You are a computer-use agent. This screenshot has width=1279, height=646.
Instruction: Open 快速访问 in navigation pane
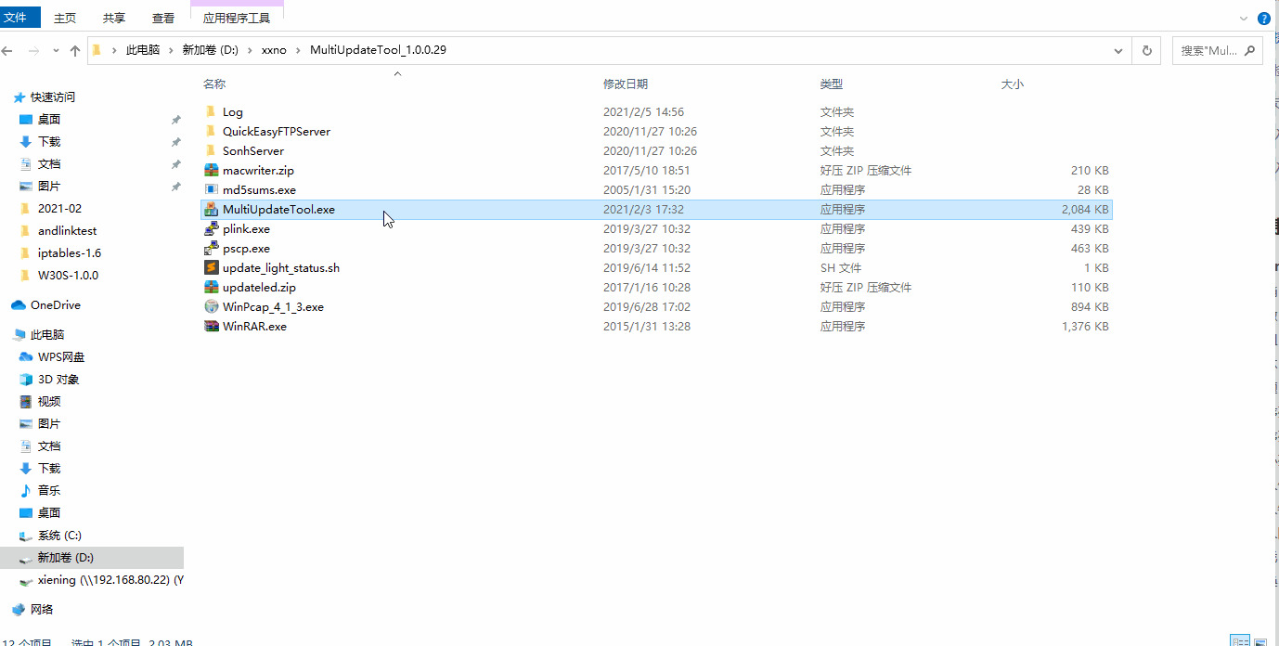pos(52,97)
